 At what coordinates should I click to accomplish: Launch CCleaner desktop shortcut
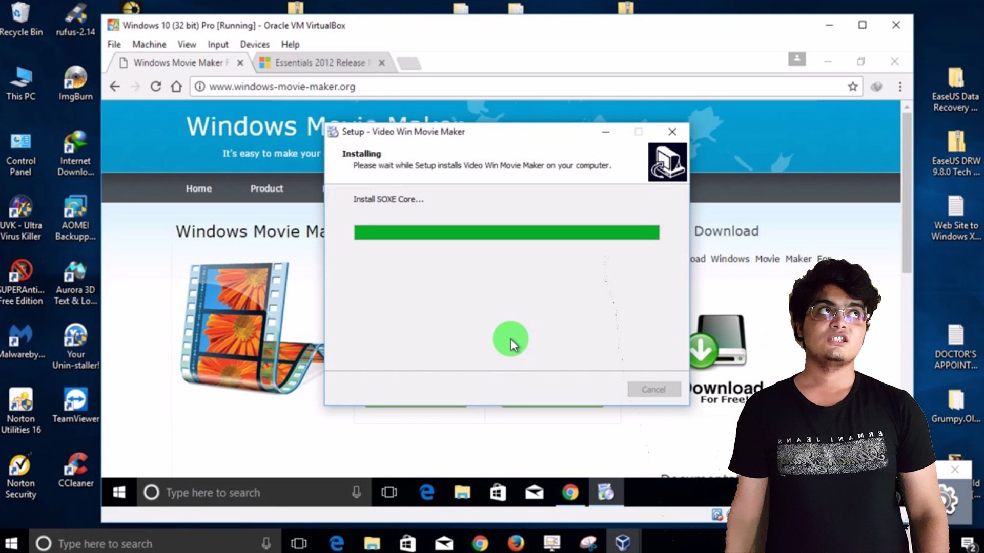75,470
